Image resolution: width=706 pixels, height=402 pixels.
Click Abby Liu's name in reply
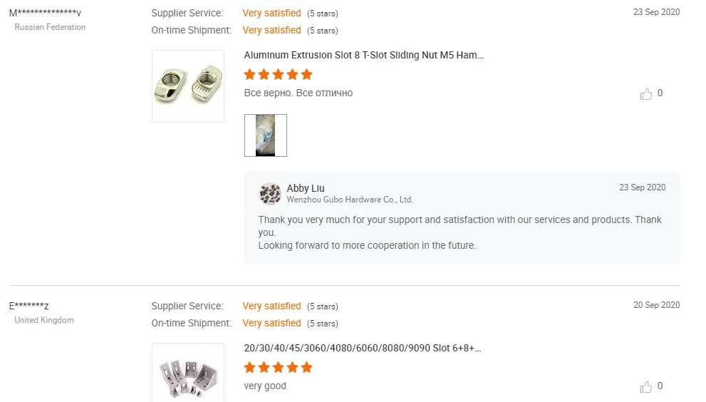click(306, 188)
